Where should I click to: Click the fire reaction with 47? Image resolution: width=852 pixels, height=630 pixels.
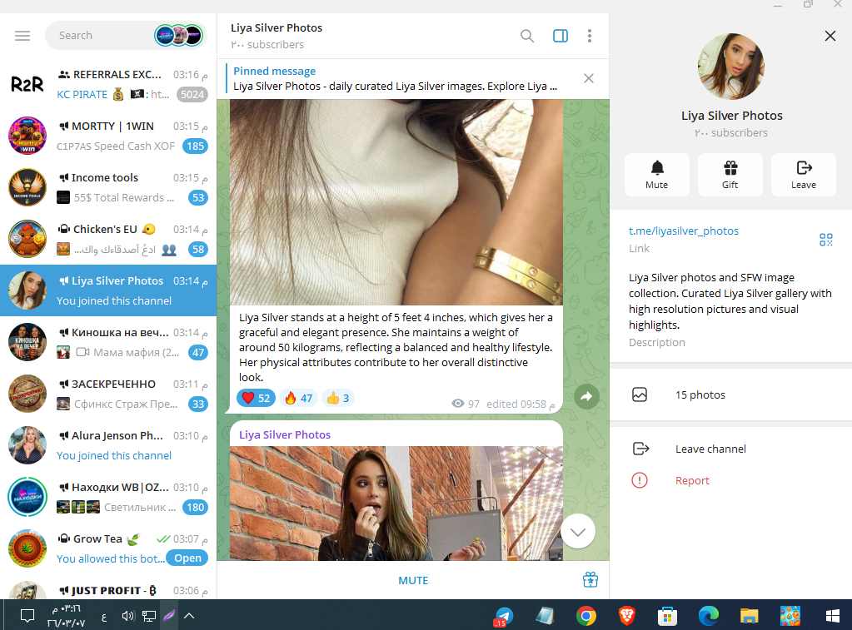(299, 398)
